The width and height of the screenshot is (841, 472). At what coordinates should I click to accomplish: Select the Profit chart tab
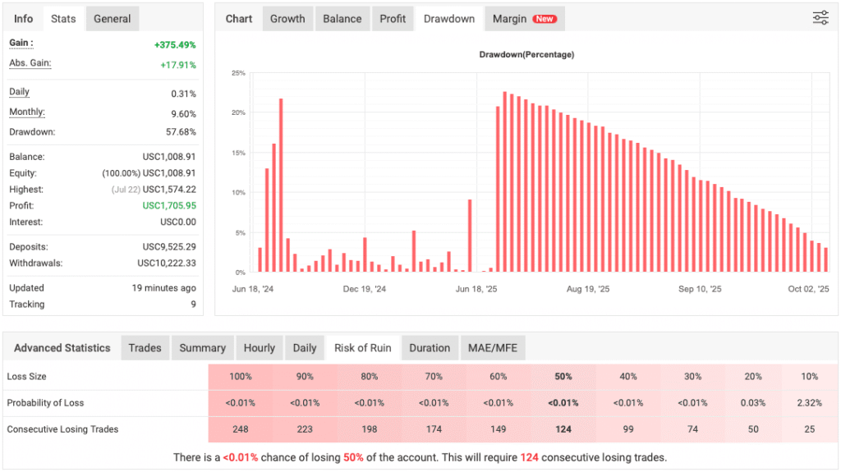(x=393, y=19)
